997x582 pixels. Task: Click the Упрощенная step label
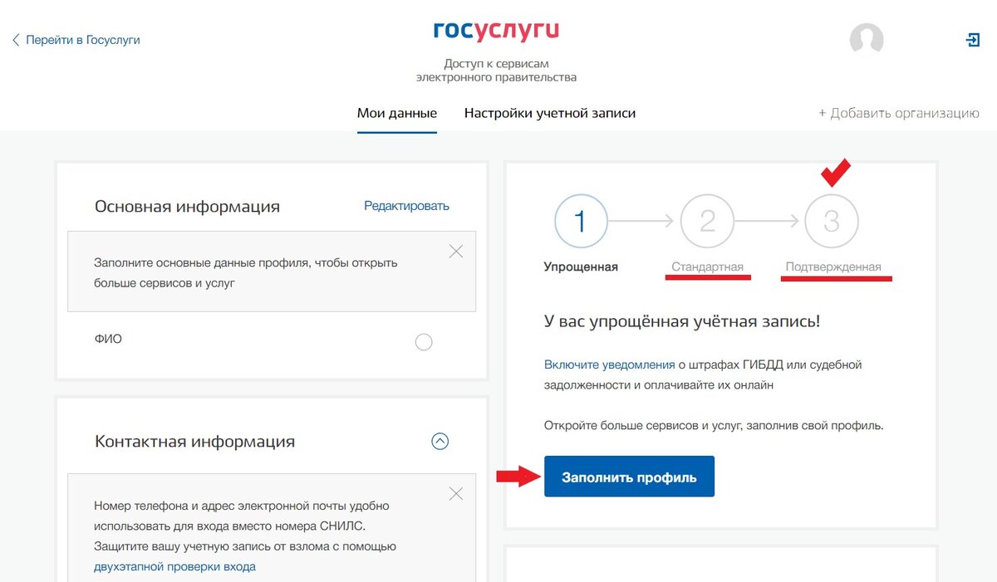(x=581, y=267)
